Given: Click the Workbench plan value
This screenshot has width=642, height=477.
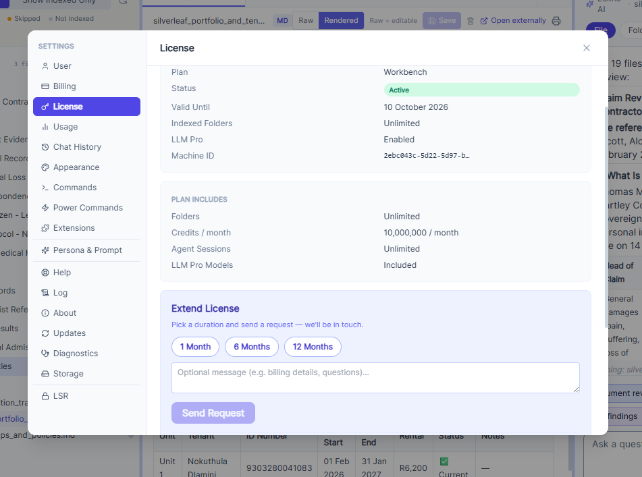Looking at the screenshot, I should 405,72.
